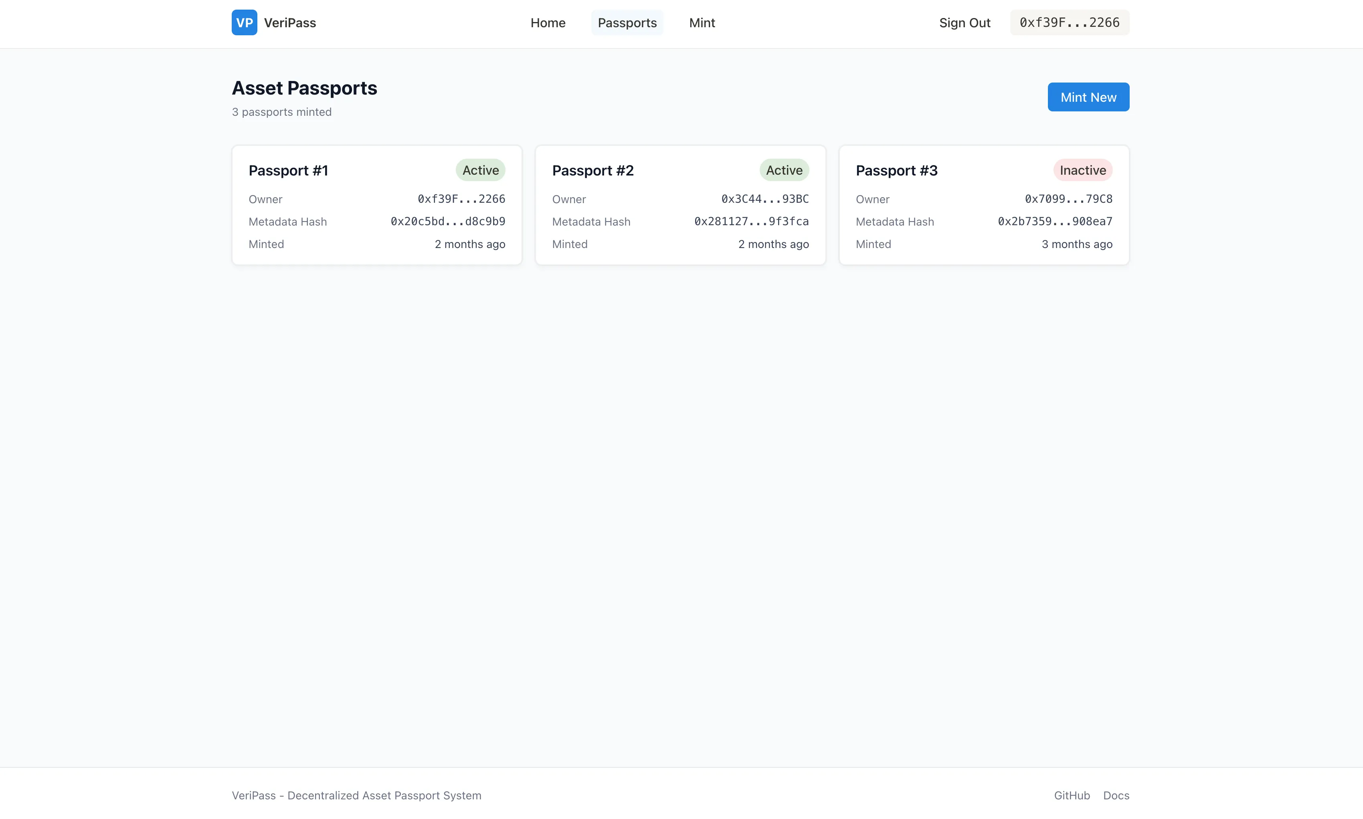
Task: Open the GitHub link in footer
Action: click(x=1072, y=795)
